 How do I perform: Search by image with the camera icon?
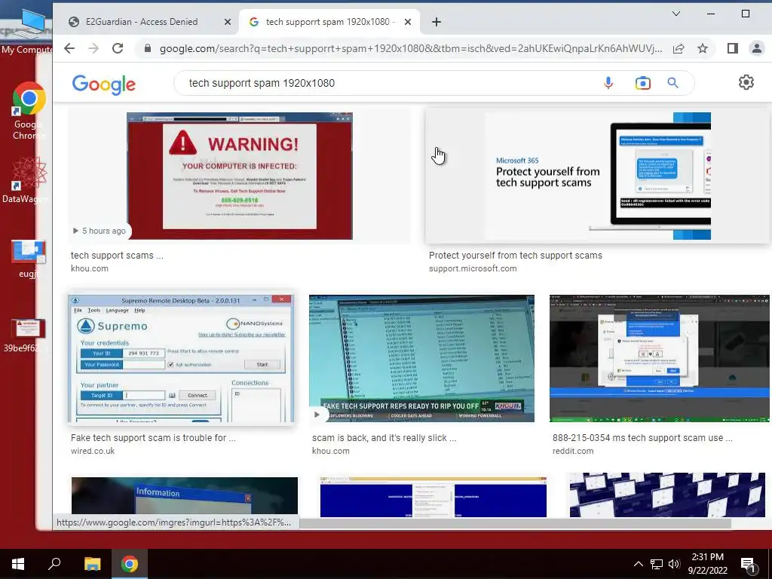click(x=642, y=83)
